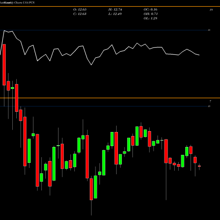Click the low value 'L: 12.49'
This screenshot has width=220, height=220.
tap(115, 14)
